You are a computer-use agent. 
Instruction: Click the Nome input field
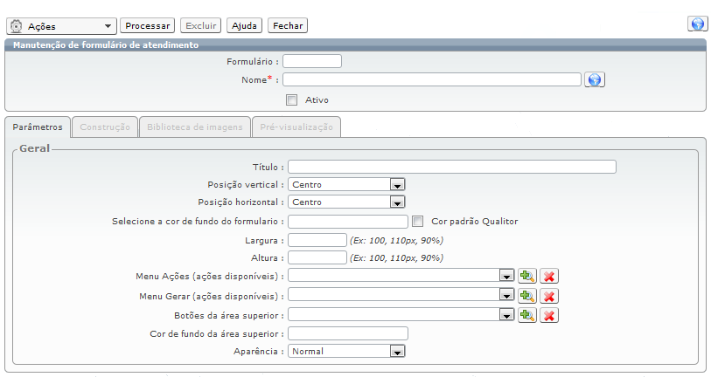(x=432, y=79)
